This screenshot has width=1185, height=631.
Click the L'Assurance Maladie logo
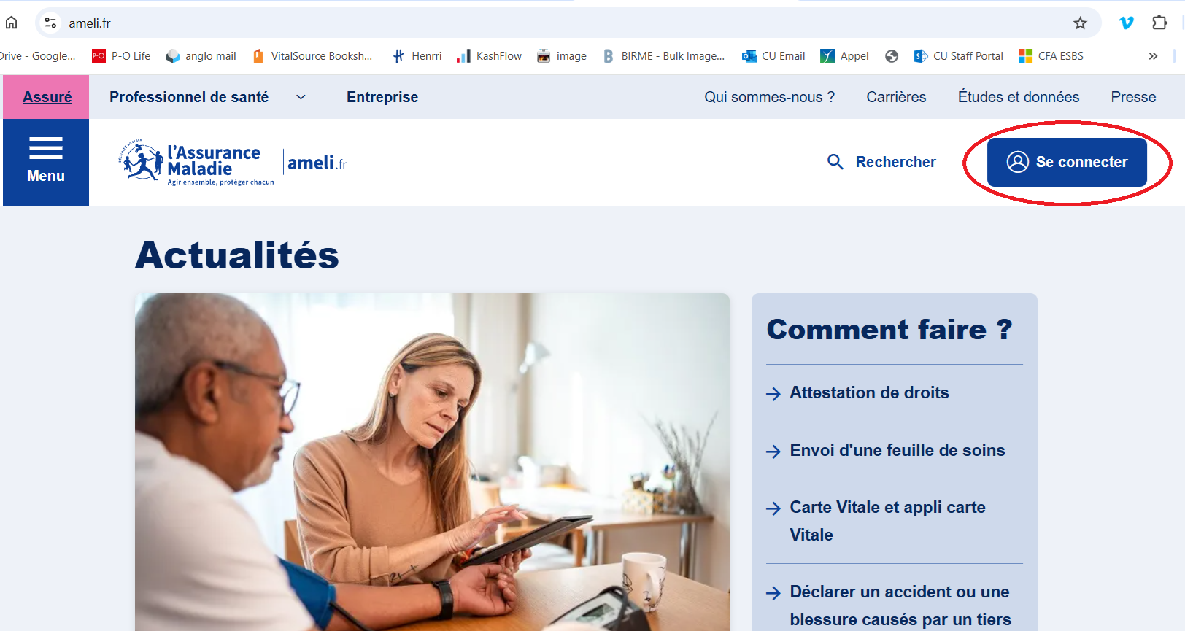coord(196,162)
